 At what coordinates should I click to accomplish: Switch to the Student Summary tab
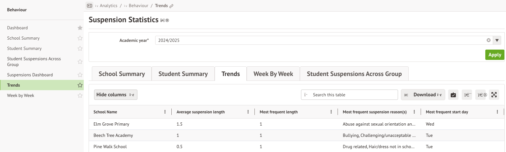pos(183,74)
